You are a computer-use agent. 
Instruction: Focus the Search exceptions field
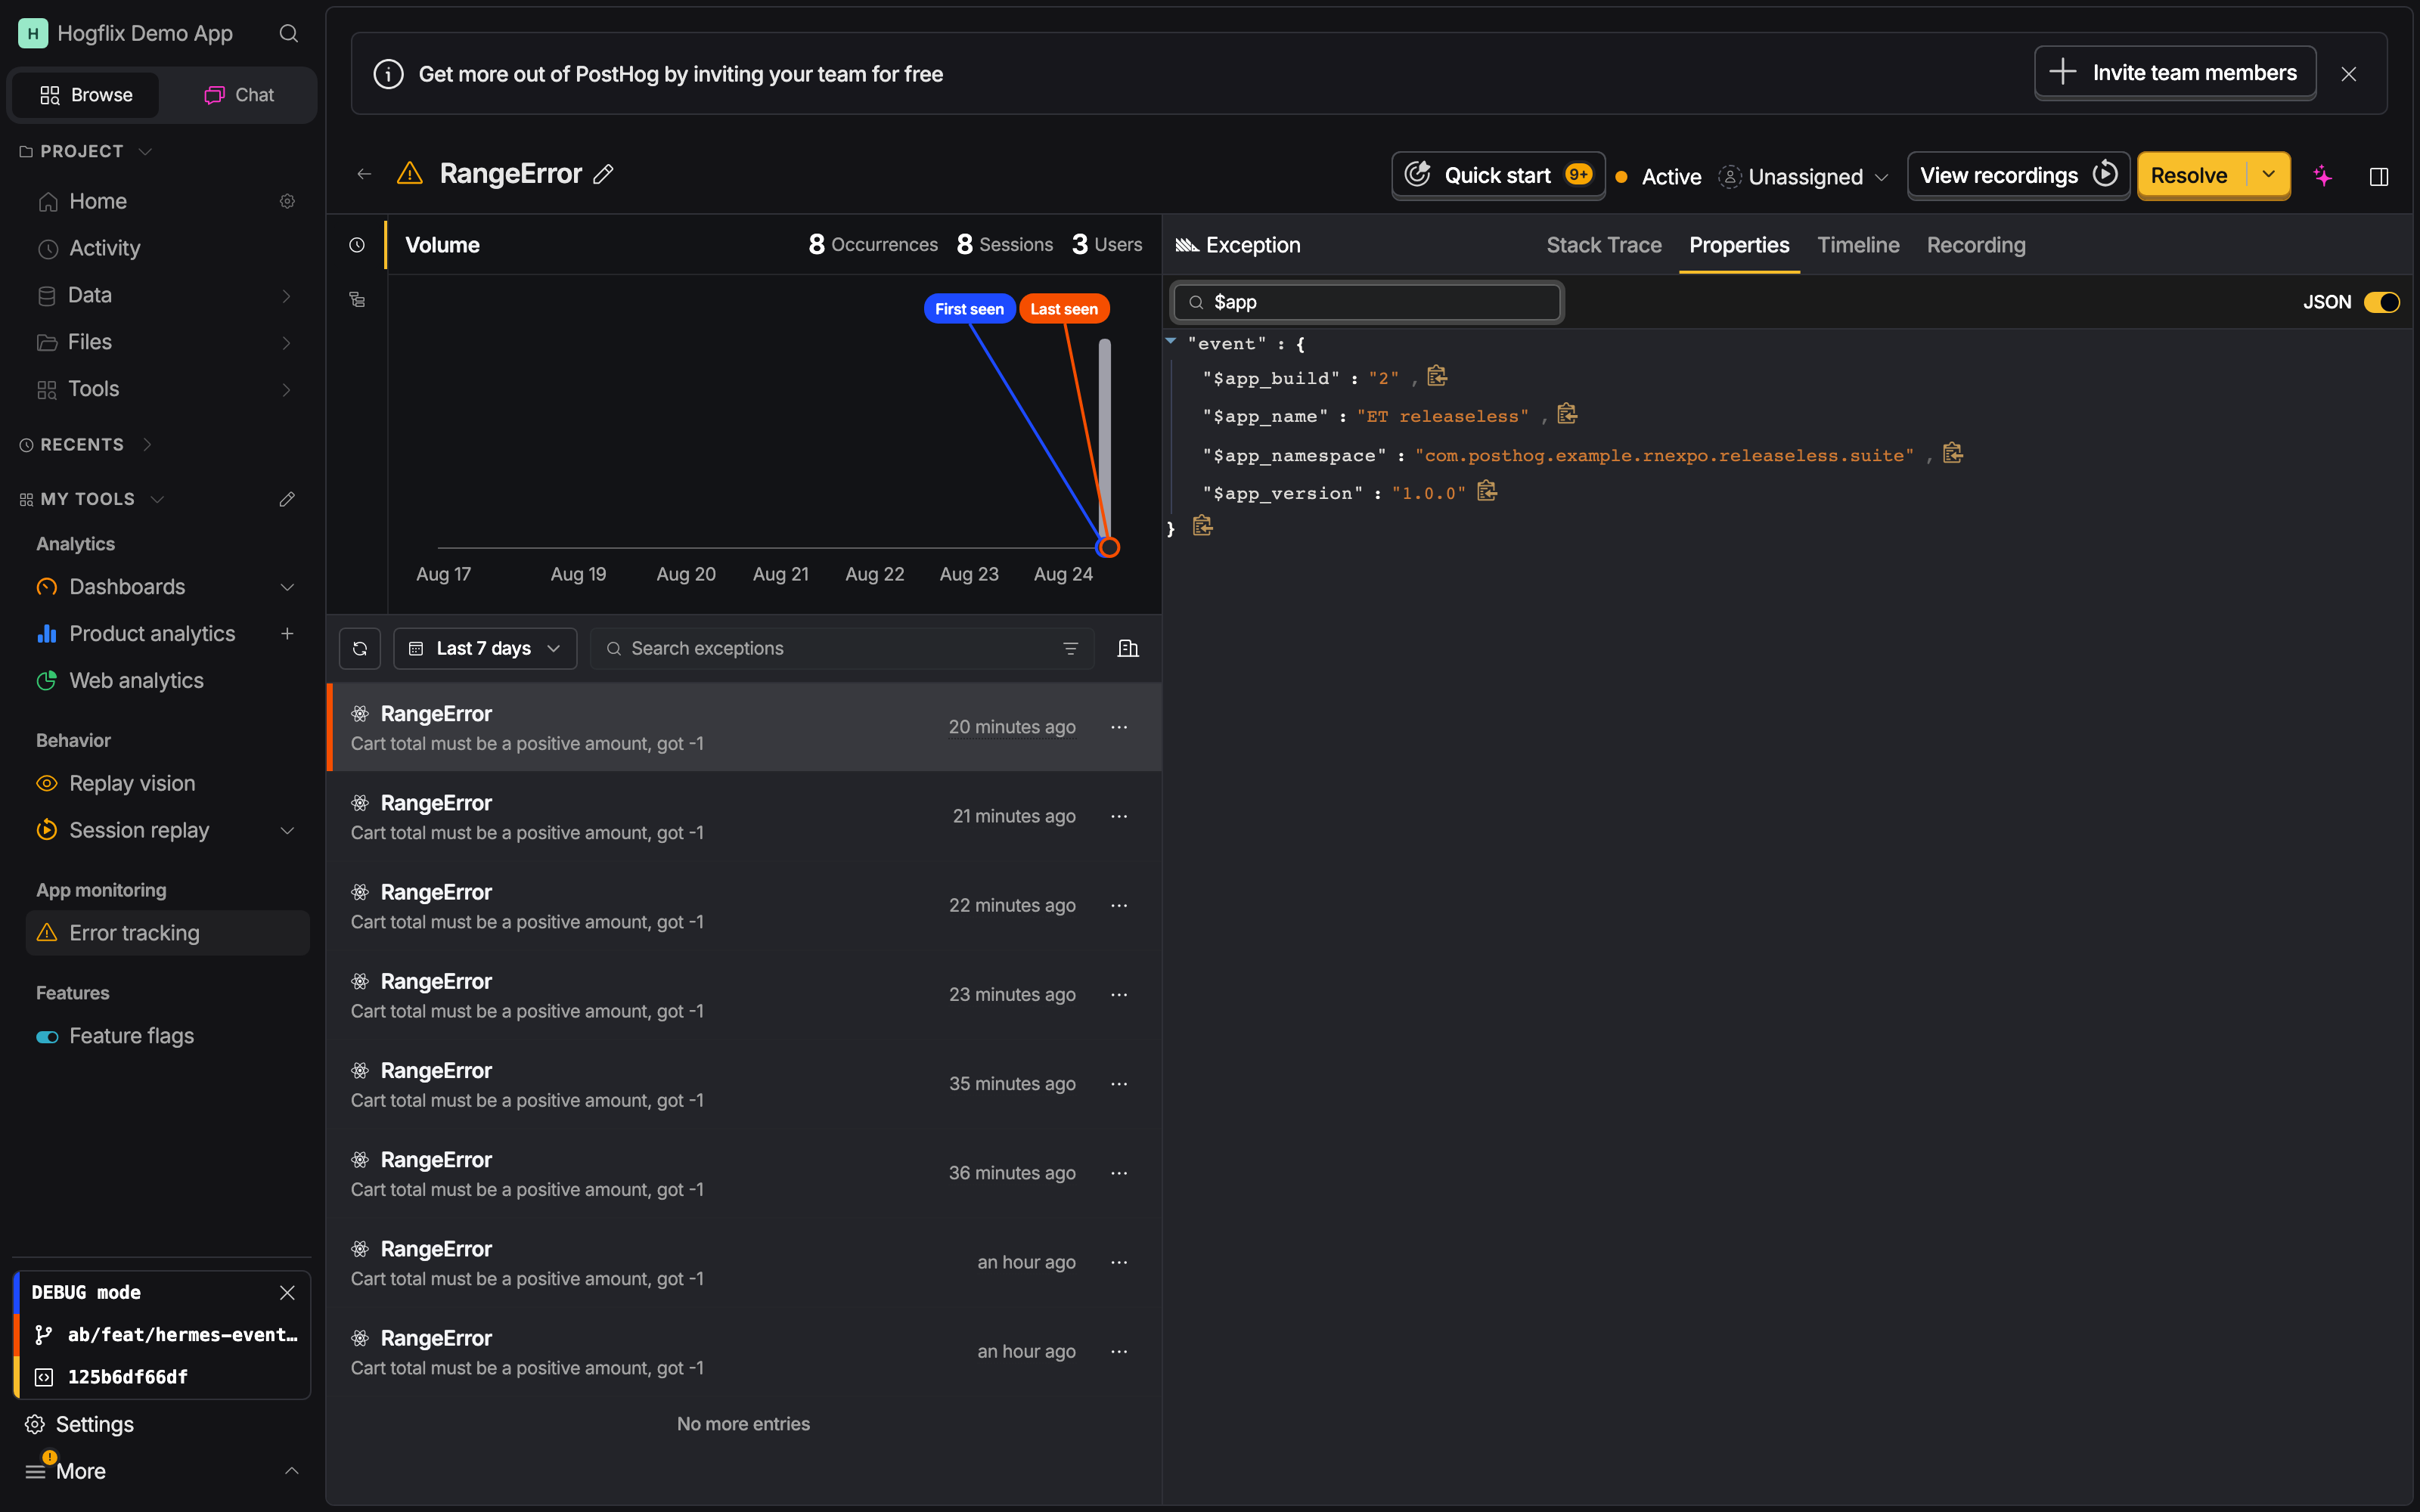point(842,648)
